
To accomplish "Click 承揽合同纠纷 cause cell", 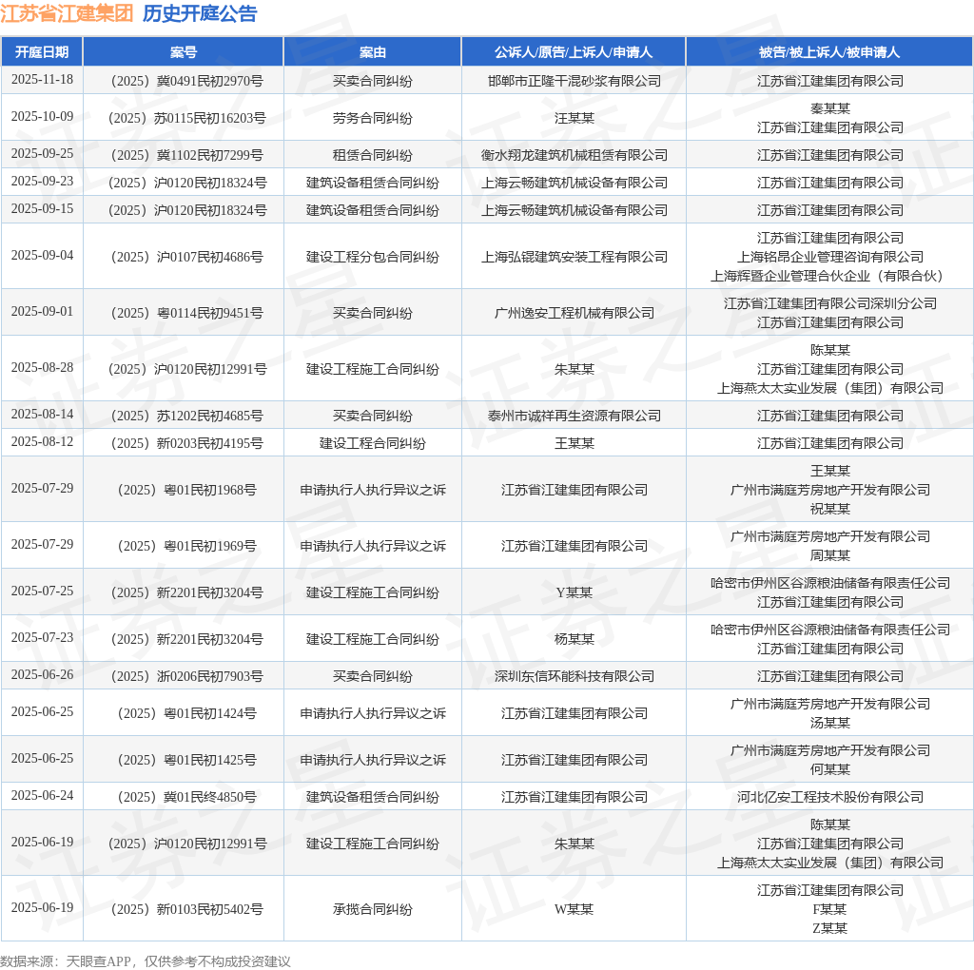I will pyautogui.click(x=372, y=910).
